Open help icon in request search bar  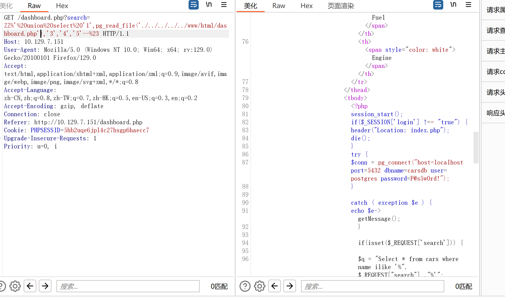(x=2, y=286)
